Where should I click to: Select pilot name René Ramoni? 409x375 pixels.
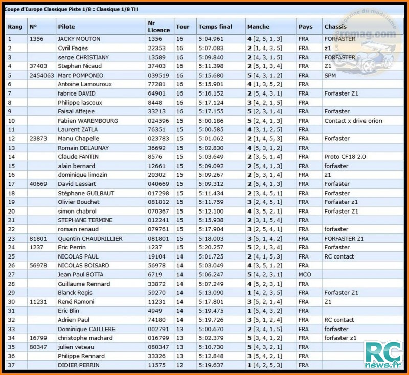pyautogui.click(x=76, y=302)
